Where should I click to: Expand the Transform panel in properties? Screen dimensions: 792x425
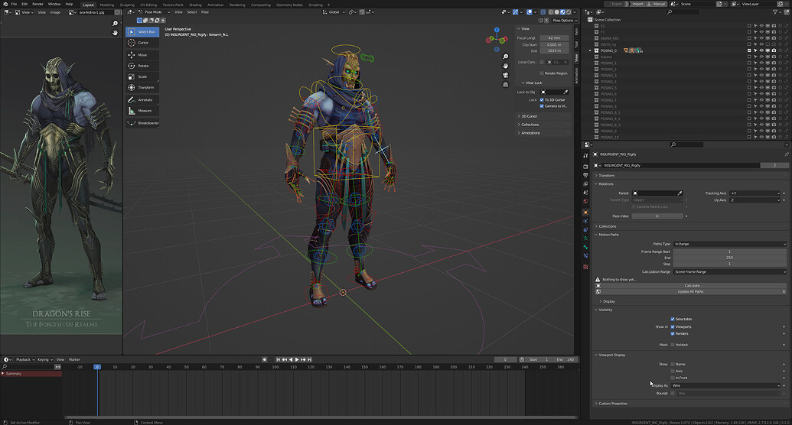click(x=605, y=176)
